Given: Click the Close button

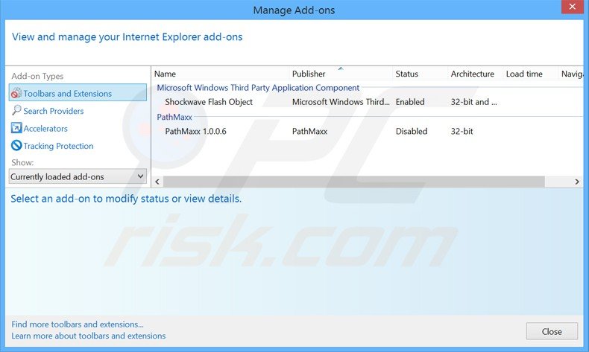Looking at the screenshot, I should point(552,331).
